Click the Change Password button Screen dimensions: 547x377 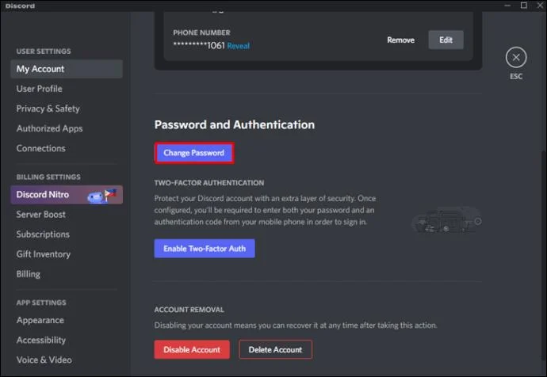194,153
